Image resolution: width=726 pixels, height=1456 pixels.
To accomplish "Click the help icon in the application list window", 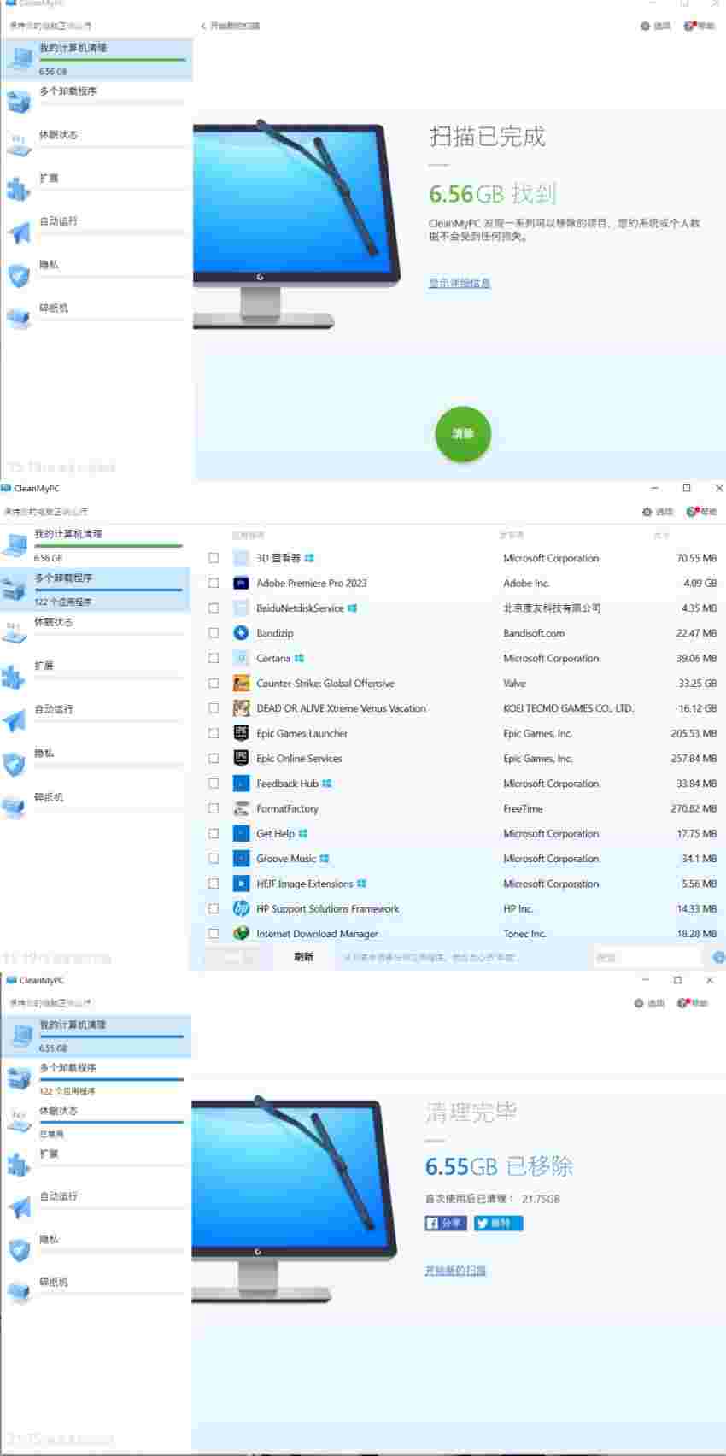I will click(x=692, y=512).
